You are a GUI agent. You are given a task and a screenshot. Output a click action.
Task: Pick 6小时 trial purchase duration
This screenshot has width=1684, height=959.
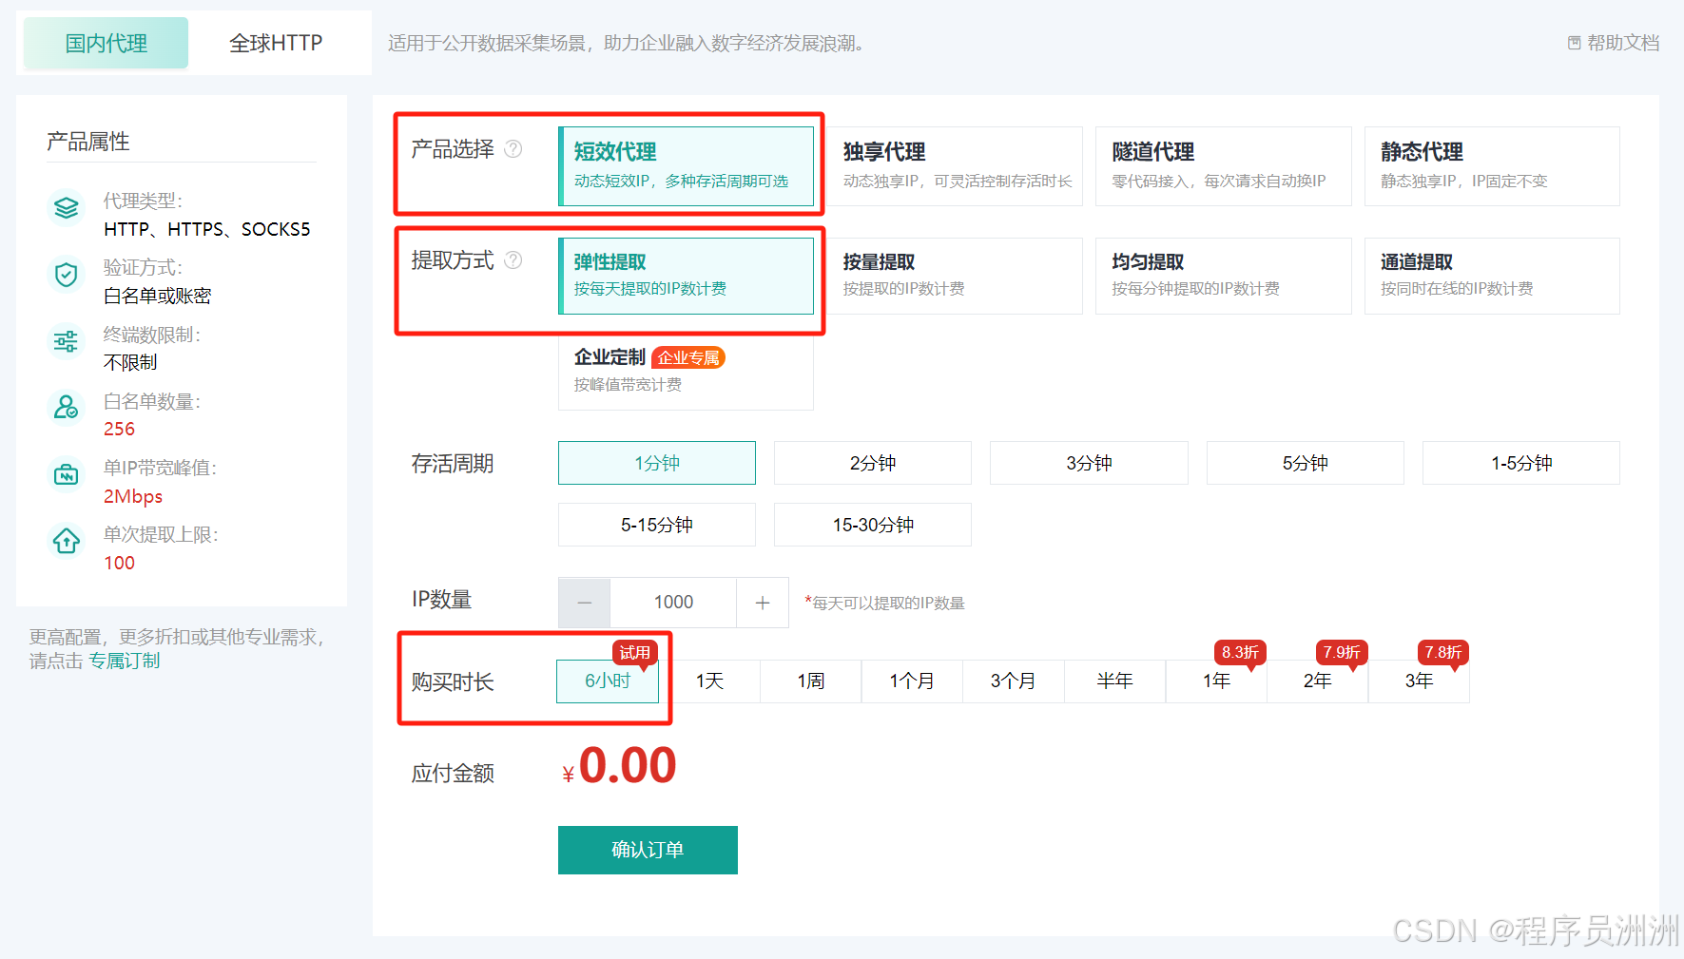(608, 681)
